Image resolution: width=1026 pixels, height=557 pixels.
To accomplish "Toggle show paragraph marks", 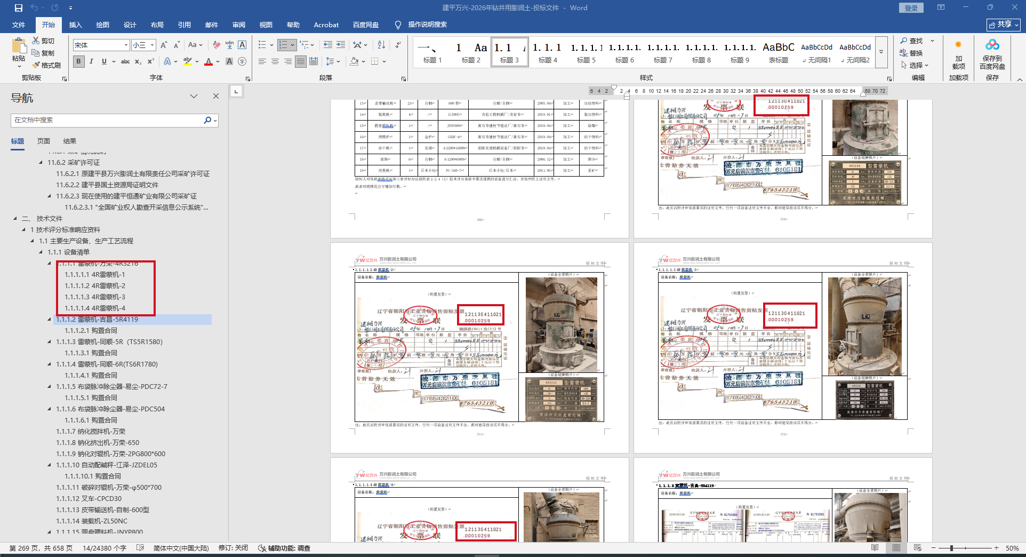I will tap(398, 45).
